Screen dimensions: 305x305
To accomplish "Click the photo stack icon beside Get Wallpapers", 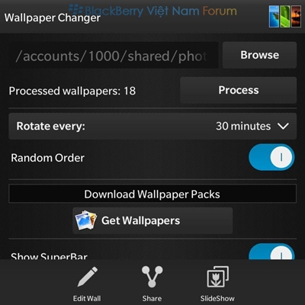I will (x=86, y=220).
